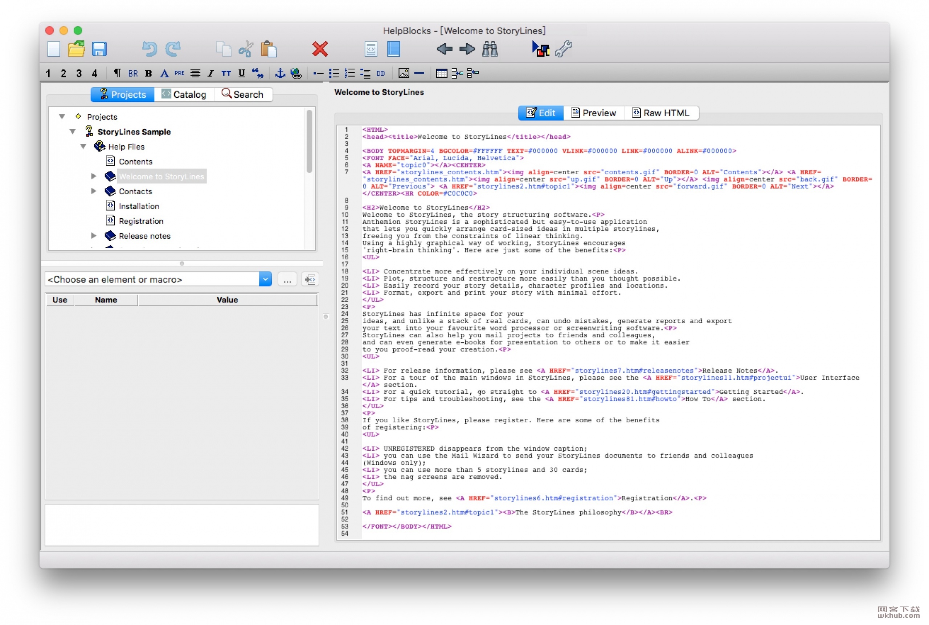Go forward with the right arrow
This screenshot has width=929, height=625.
(x=467, y=49)
